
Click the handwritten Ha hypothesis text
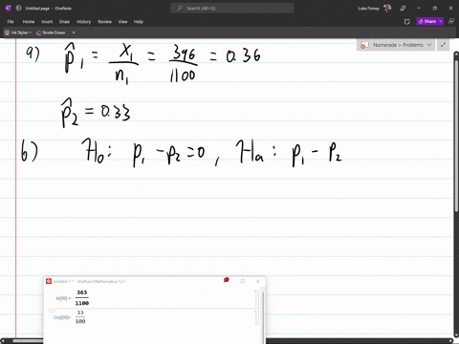point(289,154)
